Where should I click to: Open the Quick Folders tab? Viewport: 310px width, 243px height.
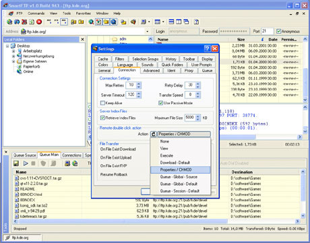(x=173, y=65)
